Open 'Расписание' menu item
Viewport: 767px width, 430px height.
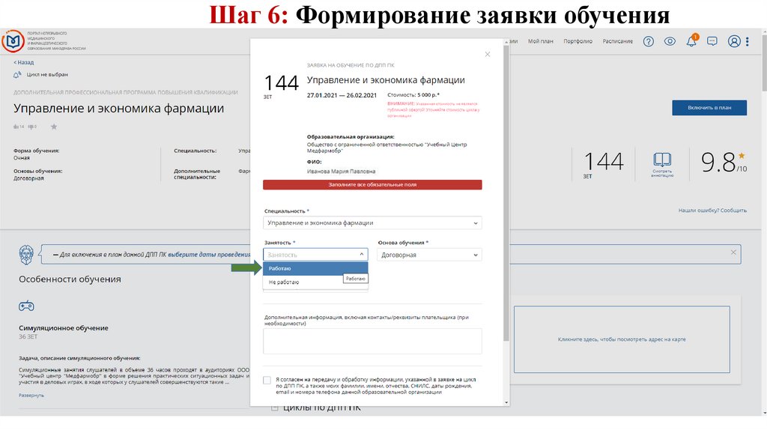coord(617,42)
